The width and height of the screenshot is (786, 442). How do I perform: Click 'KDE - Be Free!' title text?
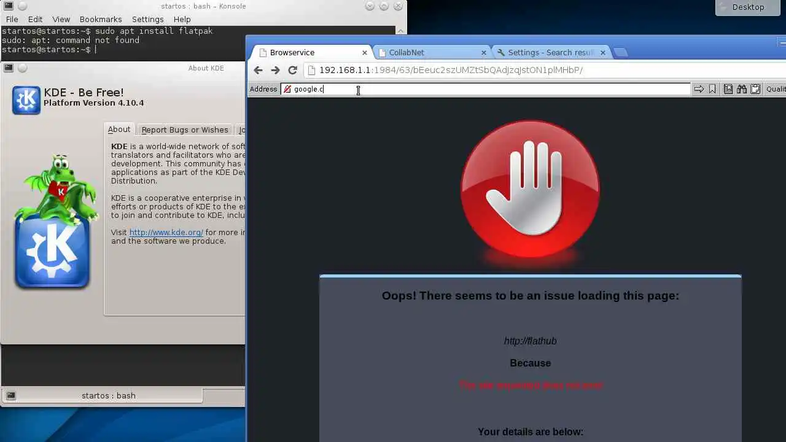click(x=84, y=93)
